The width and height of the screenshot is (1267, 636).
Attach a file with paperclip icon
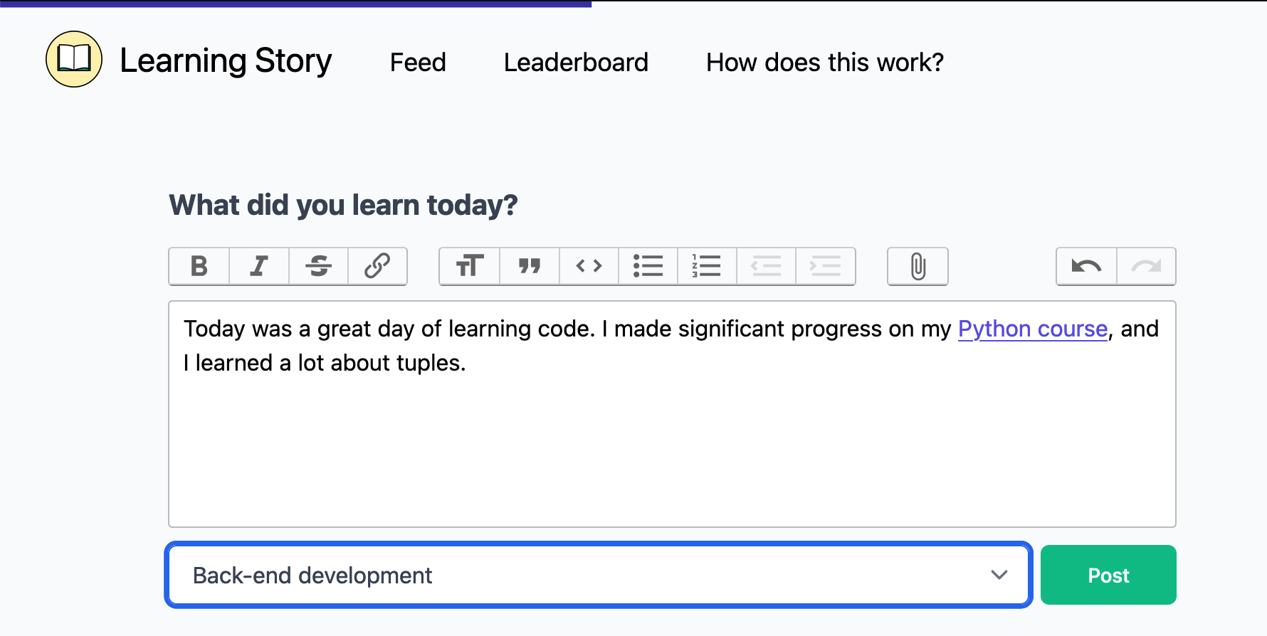pos(918,266)
